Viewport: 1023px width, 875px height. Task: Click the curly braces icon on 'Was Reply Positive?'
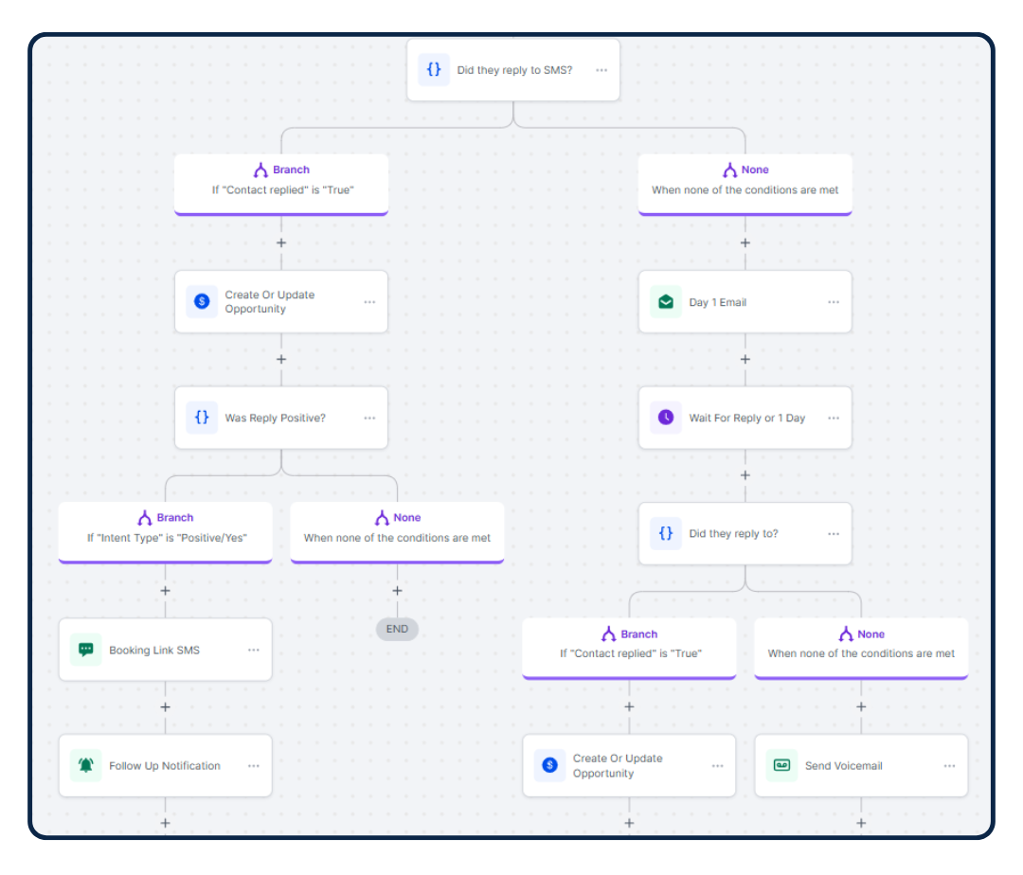pos(202,418)
